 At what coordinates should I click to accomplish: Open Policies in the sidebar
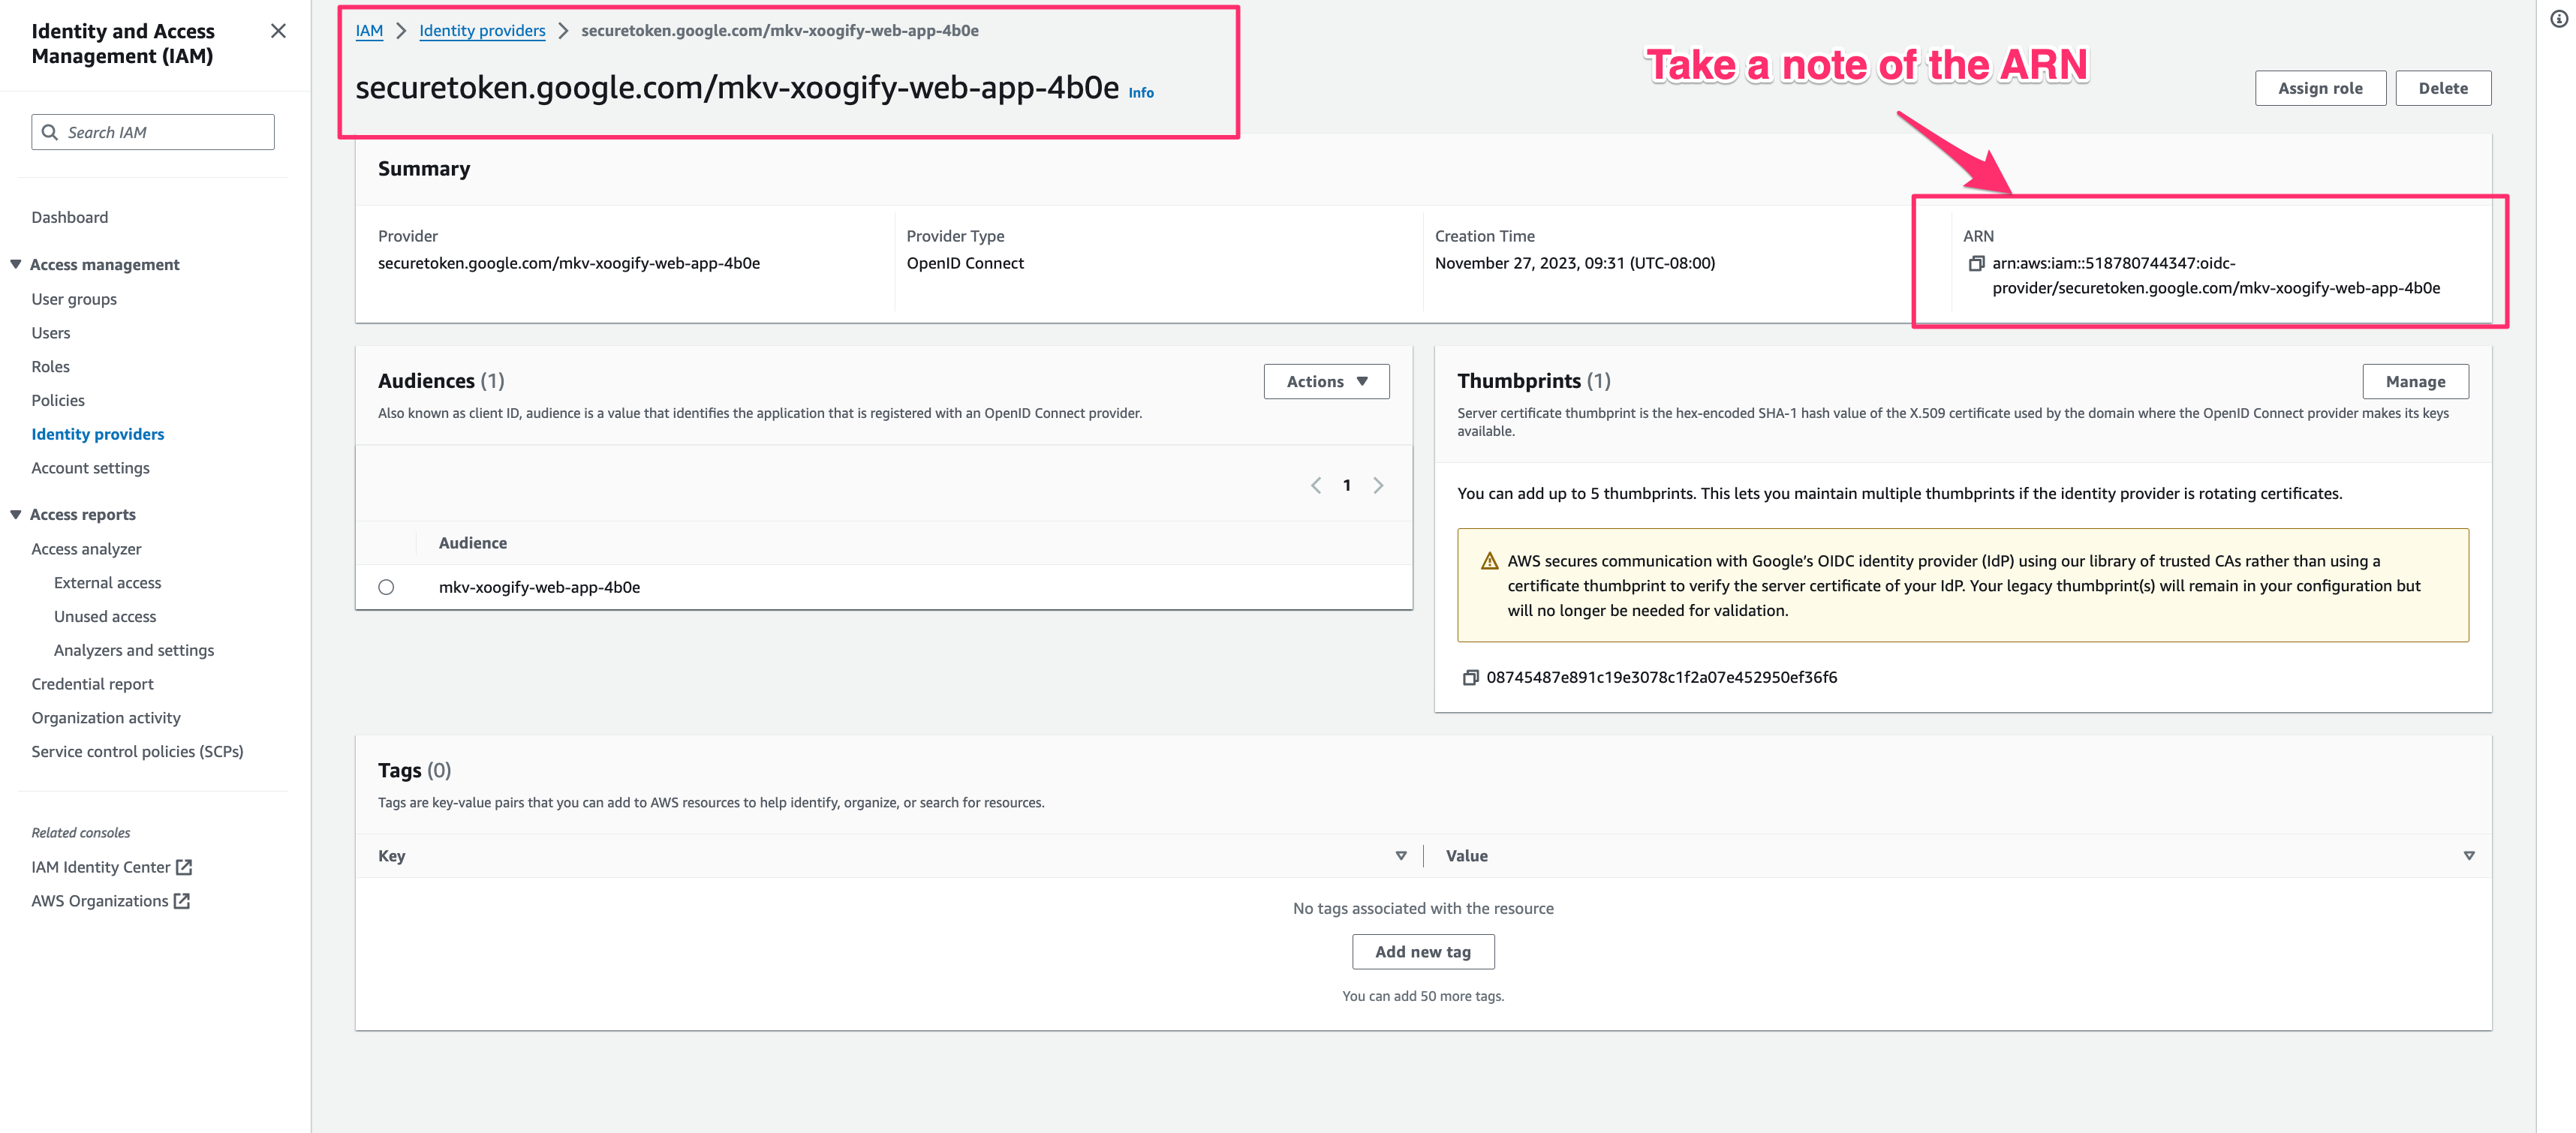(x=58, y=400)
